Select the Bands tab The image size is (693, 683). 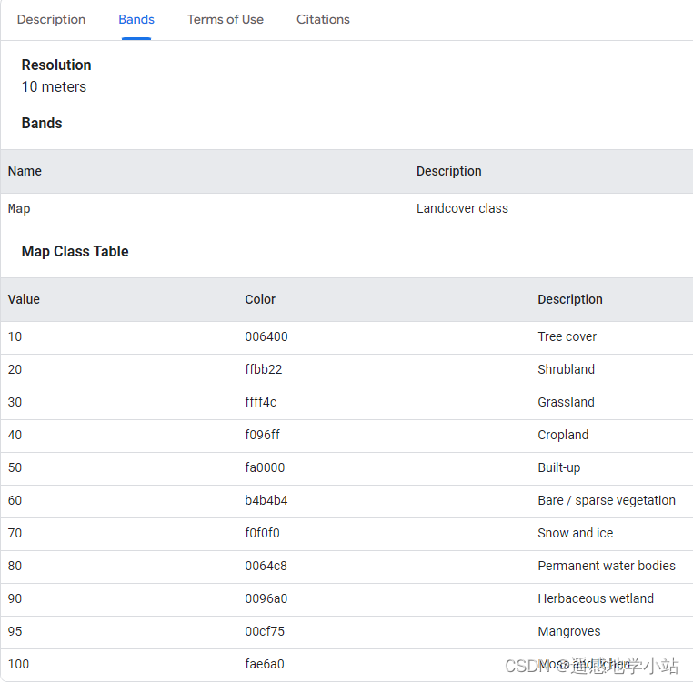point(136,19)
